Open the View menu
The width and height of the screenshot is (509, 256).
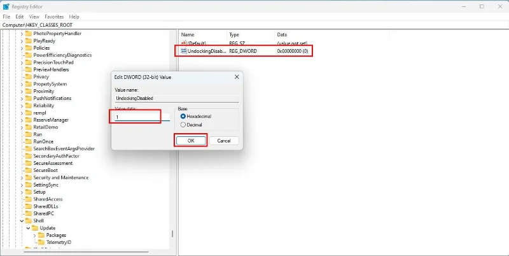(34, 17)
